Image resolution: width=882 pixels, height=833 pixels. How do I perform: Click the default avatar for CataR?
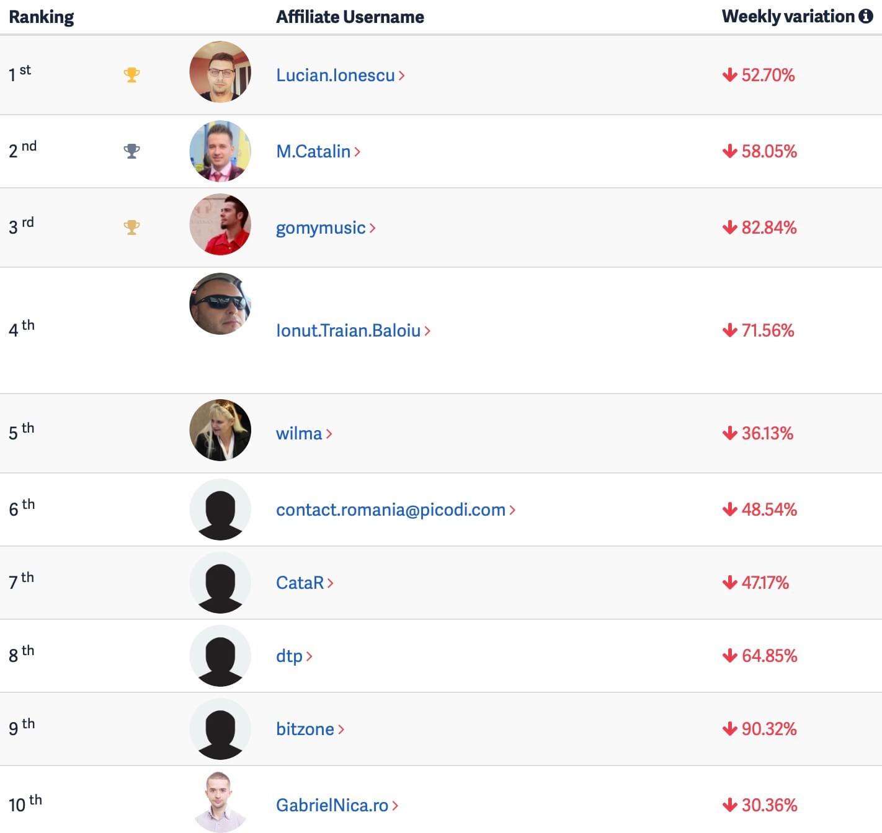[x=220, y=583]
